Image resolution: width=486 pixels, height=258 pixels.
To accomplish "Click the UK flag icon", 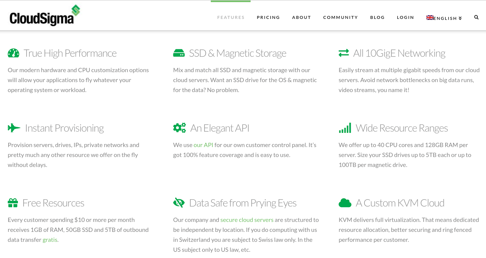I will [430, 18].
